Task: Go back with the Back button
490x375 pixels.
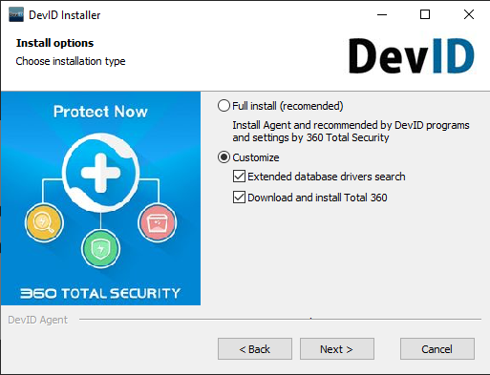Action: tap(255, 349)
